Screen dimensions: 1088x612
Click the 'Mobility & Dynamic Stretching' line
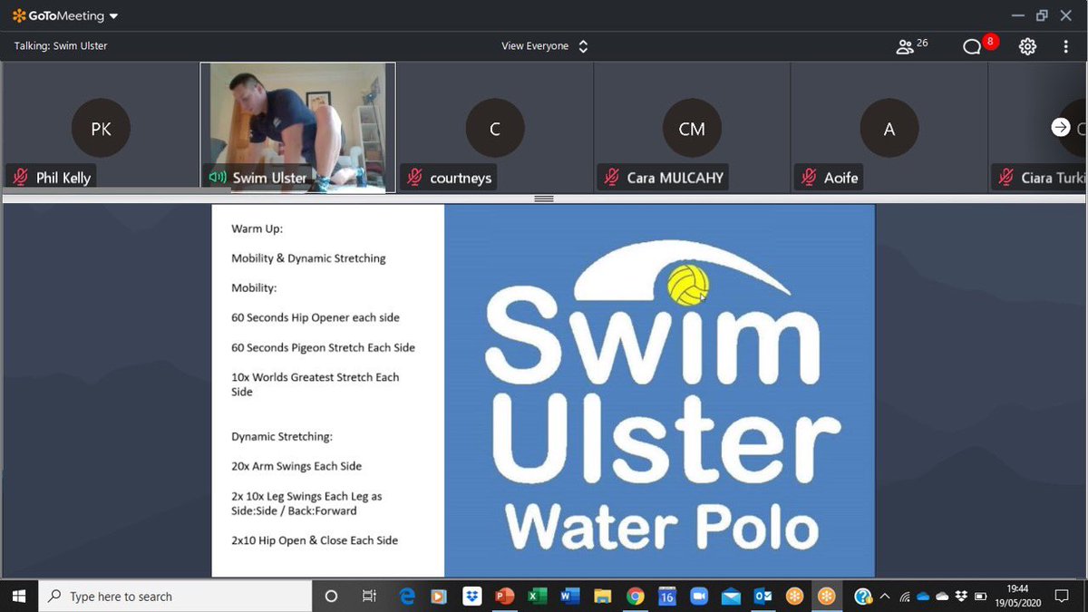(308, 258)
